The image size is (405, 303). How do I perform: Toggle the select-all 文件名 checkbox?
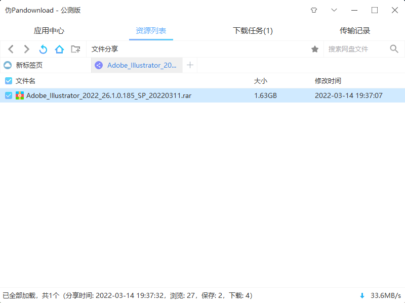[x=9, y=81]
